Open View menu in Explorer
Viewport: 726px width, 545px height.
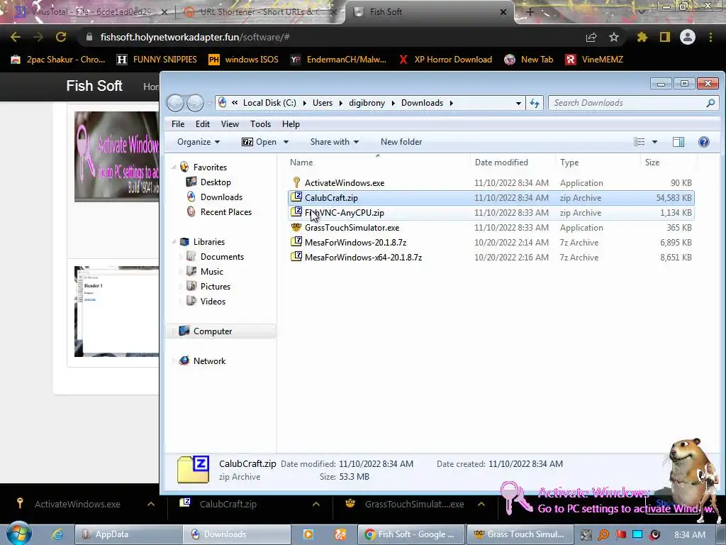tap(230, 124)
